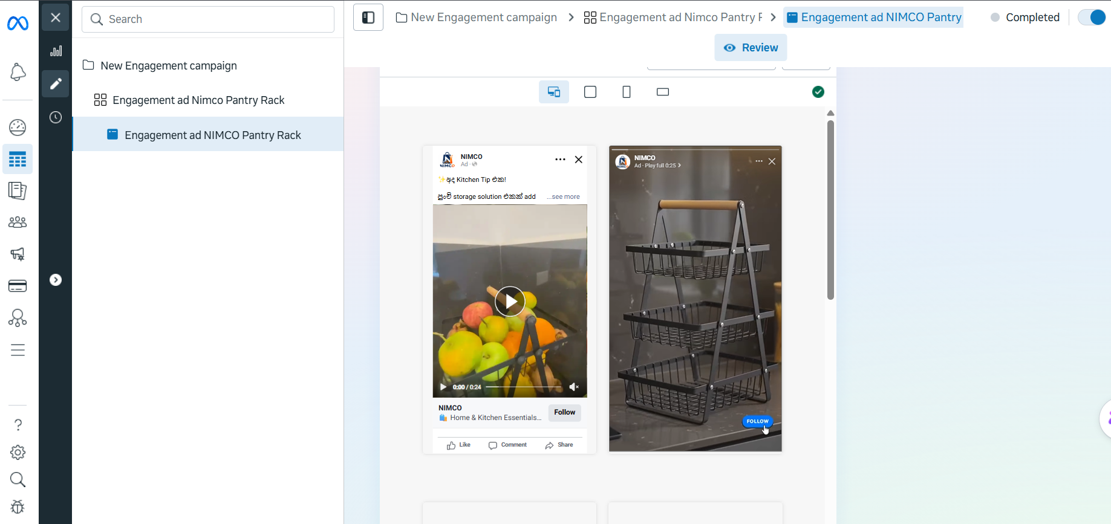Open notifications bell

click(18, 73)
